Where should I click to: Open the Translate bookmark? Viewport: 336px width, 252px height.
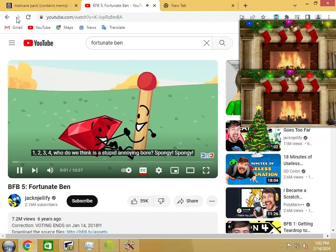[113, 28]
